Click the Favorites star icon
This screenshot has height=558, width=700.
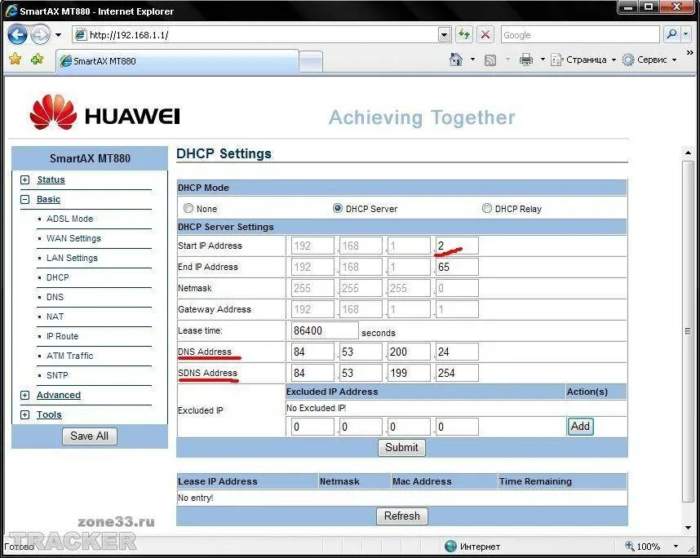pos(16,59)
